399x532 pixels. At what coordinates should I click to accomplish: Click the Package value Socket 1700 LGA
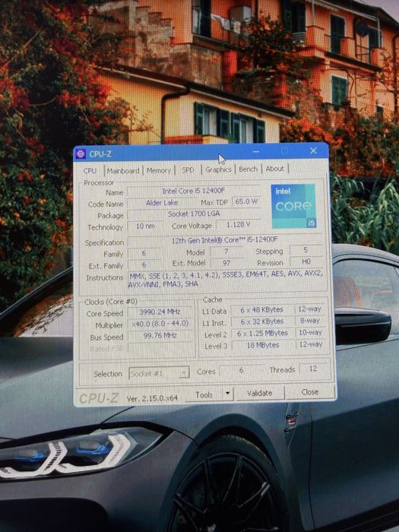tap(194, 214)
